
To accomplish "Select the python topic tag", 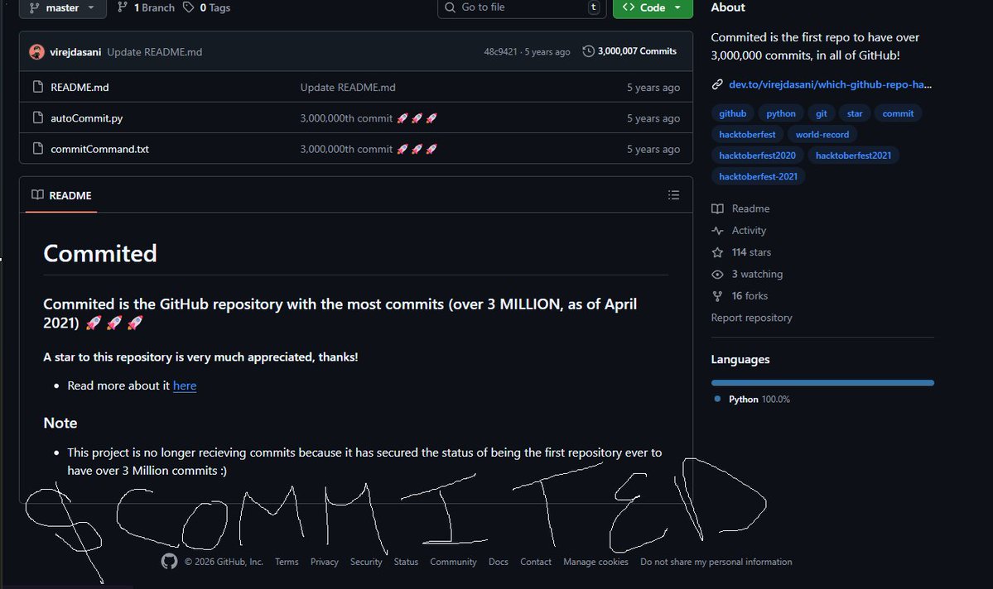I will 781,113.
